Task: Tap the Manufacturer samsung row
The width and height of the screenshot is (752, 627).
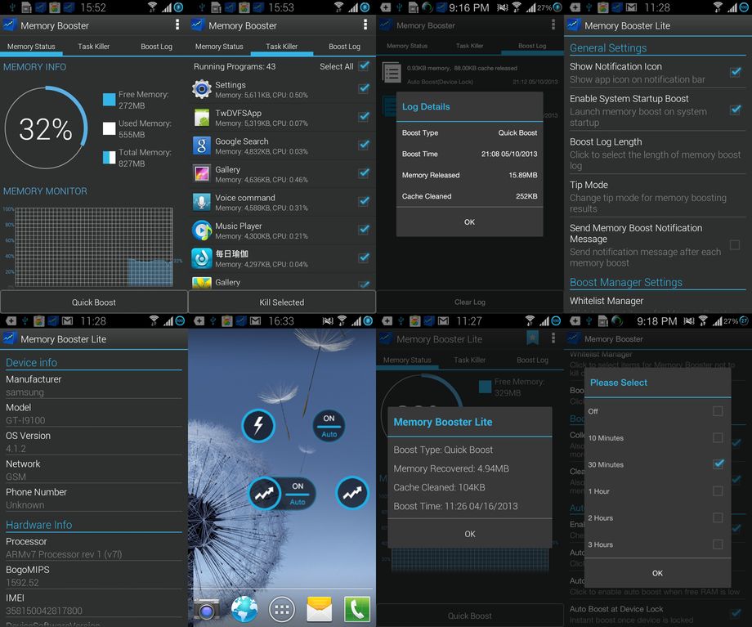Action: pyautogui.click(x=93, y=385)
